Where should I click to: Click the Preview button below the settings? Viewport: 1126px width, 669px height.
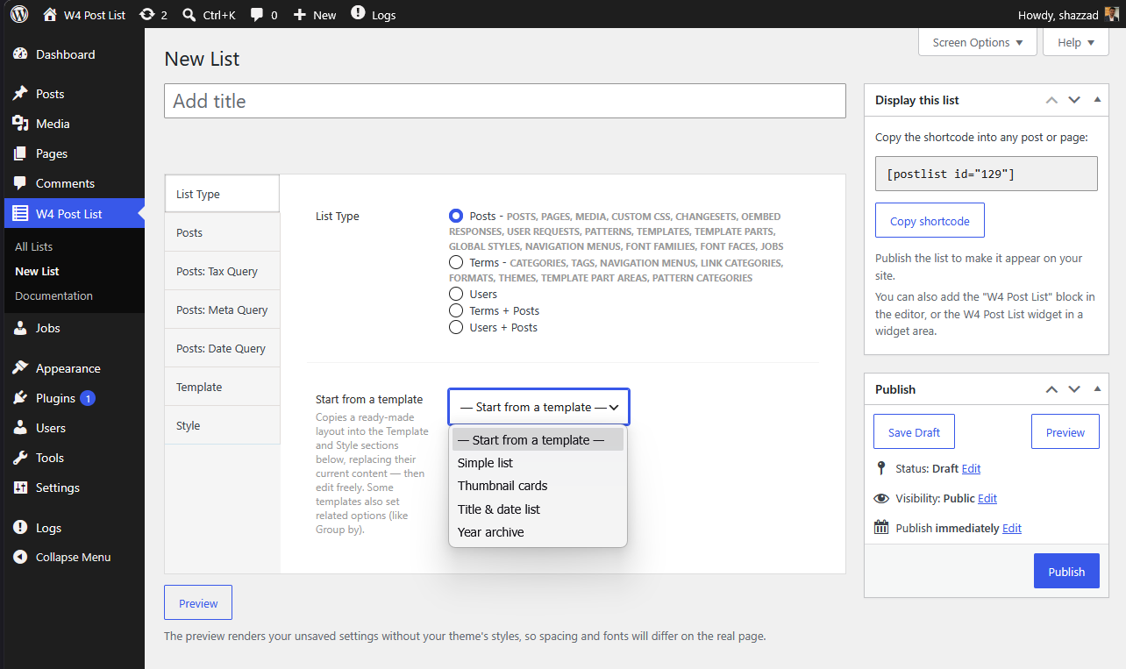198,603
